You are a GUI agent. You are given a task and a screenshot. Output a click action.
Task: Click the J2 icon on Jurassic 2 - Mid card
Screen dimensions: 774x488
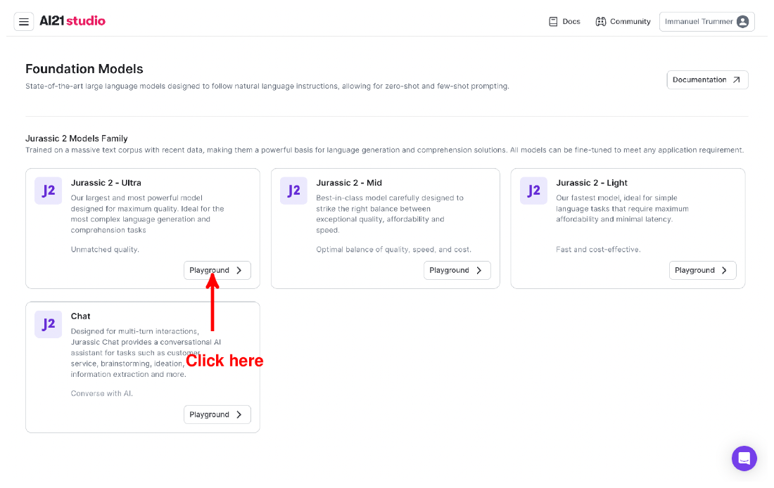pyautogui.click(x=293, y=191)
